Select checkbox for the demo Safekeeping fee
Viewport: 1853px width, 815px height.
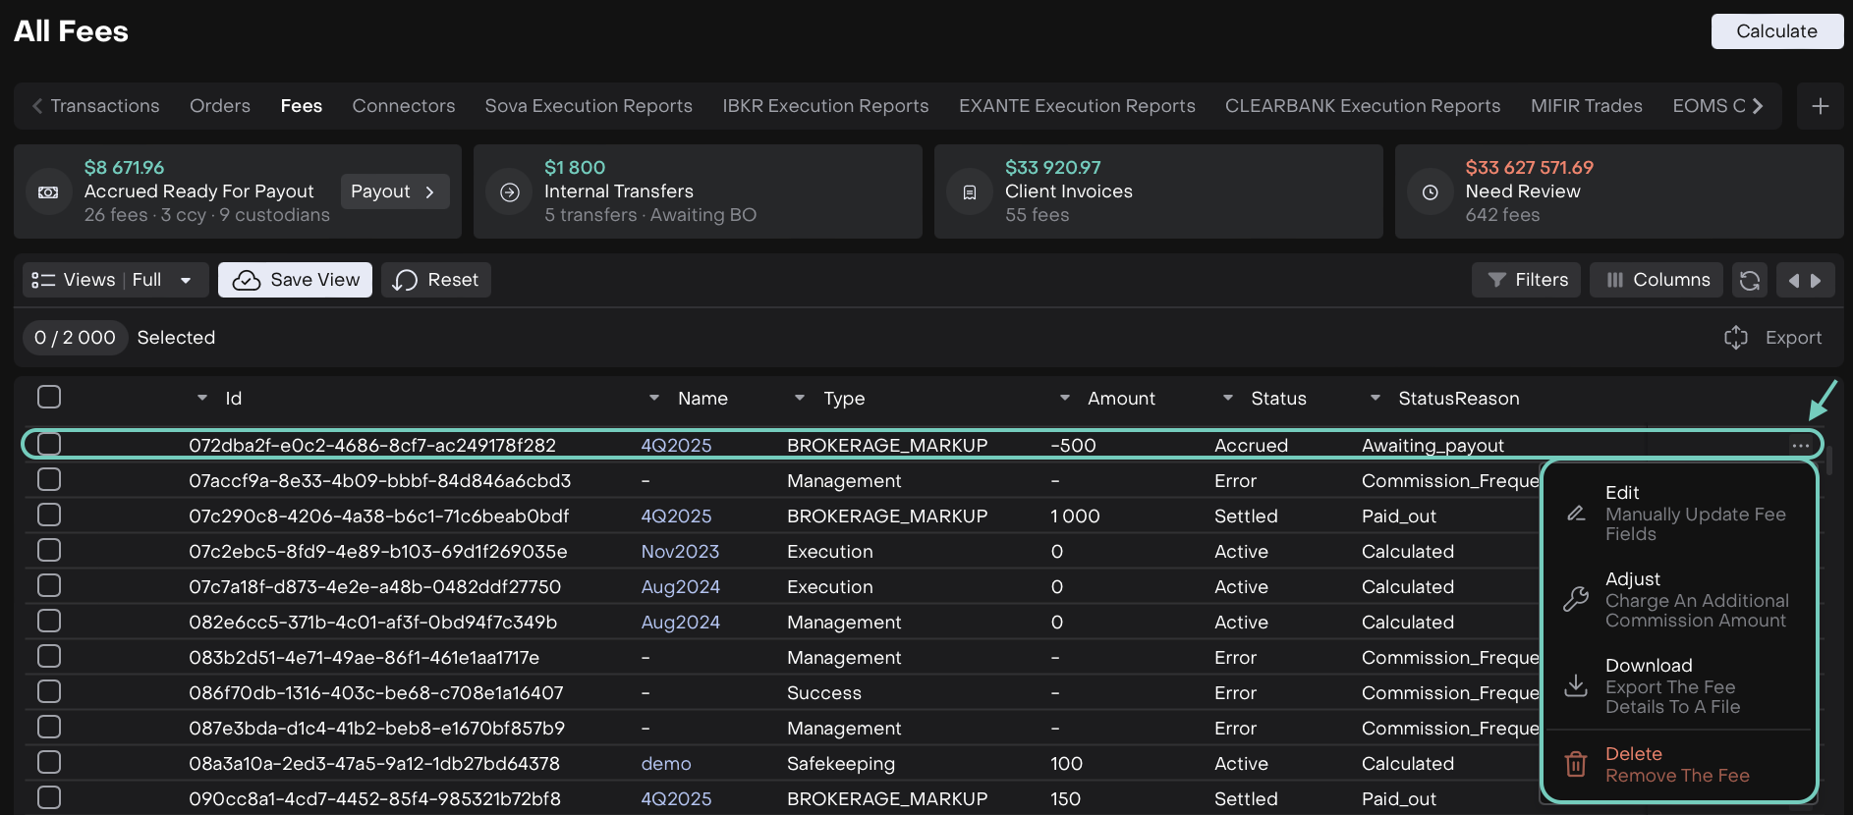tap(49, 763)
